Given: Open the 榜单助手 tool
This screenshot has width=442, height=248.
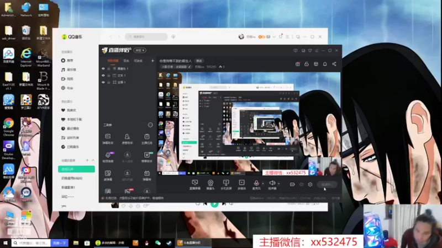Looking at the screenshot, I should pyautogui.click(x=146, y=157).
